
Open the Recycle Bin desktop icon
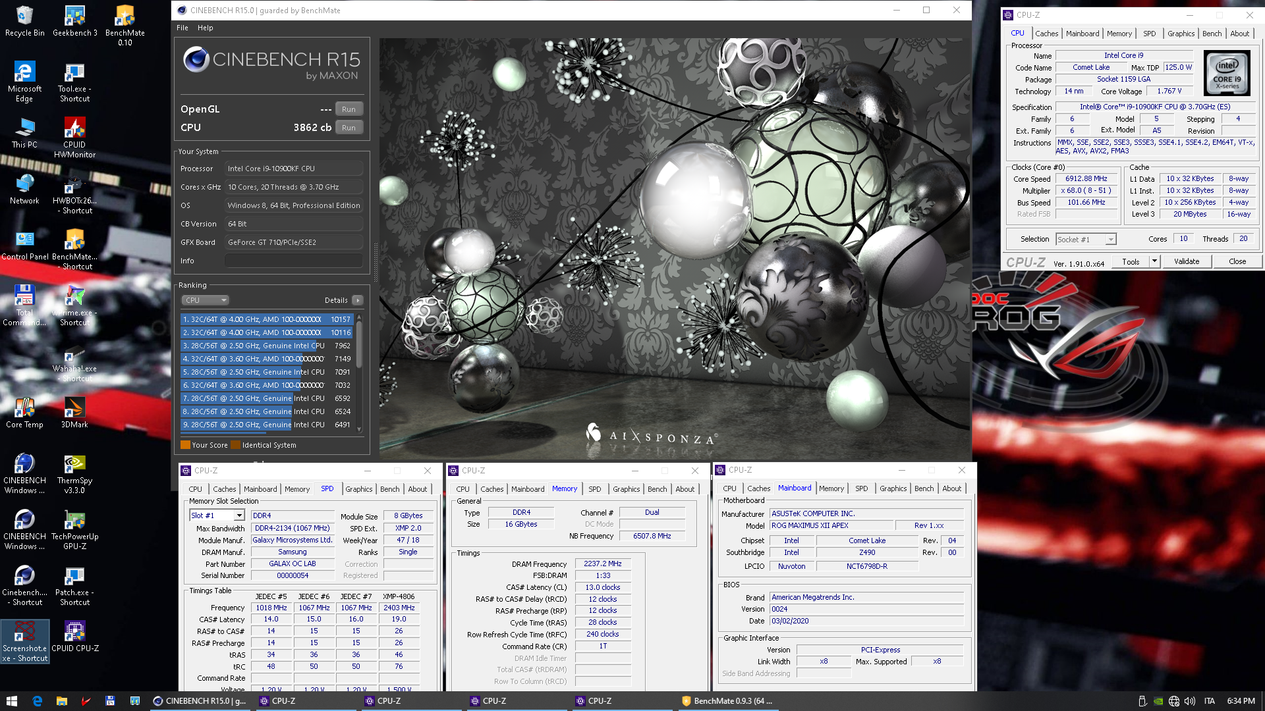(24, 21)
